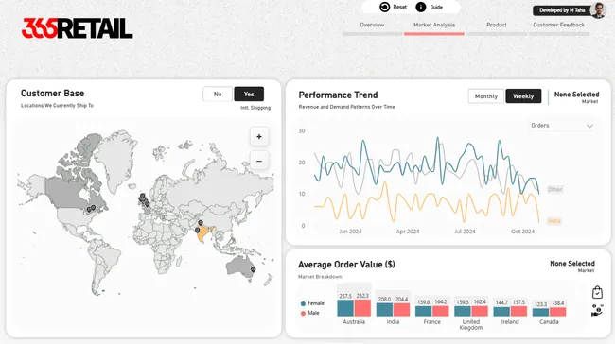Click 'None Selected' in Performance Trend panel

[x=576, y=95]
